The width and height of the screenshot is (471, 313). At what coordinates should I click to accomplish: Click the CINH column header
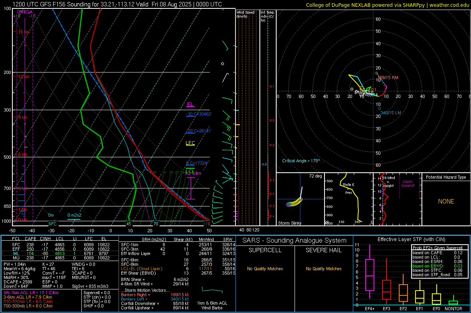pyautogui.click(x=46, y=239)
